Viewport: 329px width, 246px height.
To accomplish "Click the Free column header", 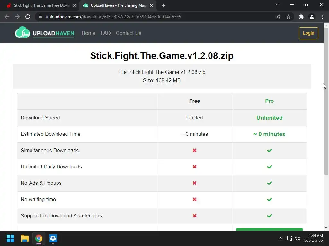I will tap(194, 101).
